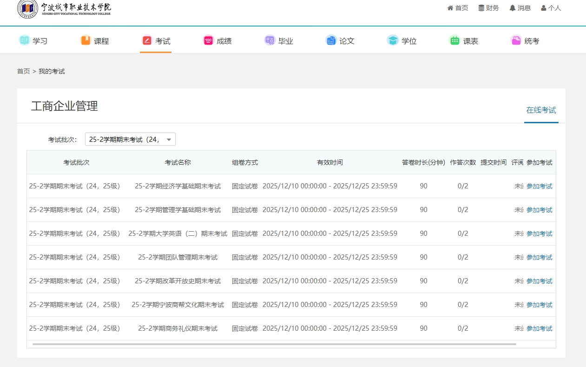
Task: Select the 统考 icon in navigation
Action: tap(516, 40)
